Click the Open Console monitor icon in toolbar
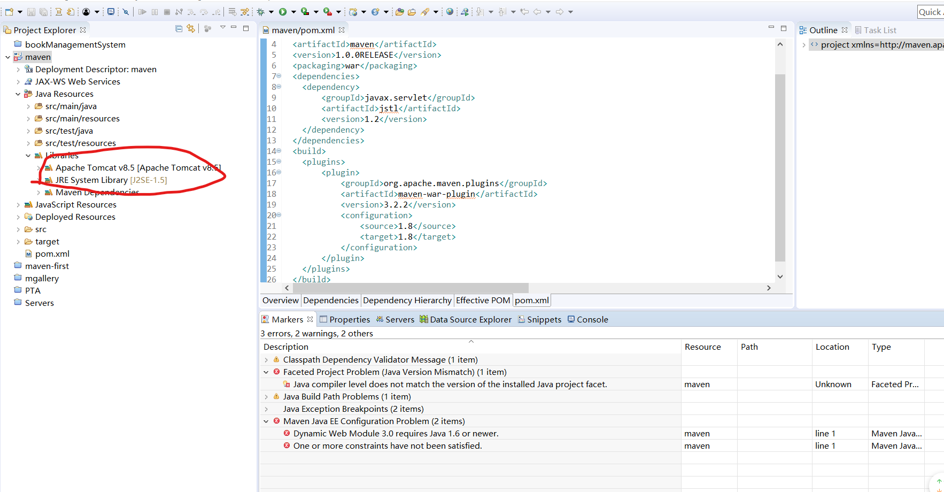This screenshot has height=492, width=944. (111, 12)
